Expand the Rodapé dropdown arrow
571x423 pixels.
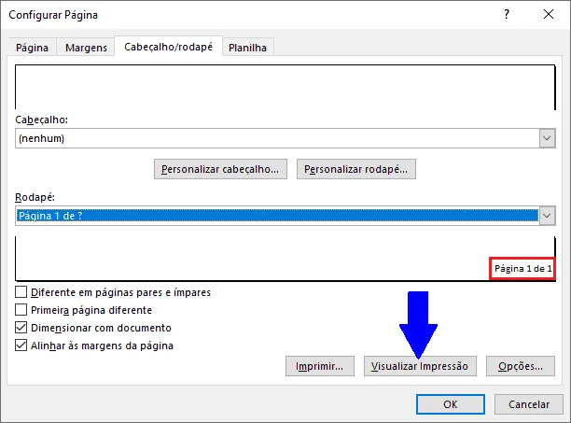point(547,216)
